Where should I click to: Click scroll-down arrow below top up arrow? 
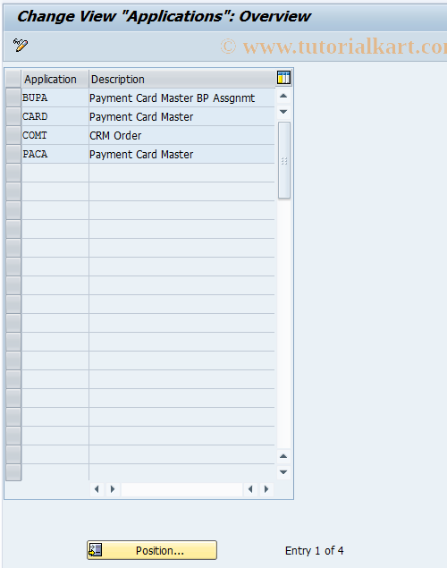[283, 112]
